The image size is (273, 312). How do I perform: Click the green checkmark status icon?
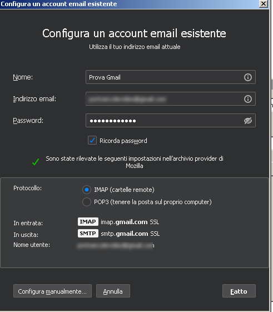(36, 162)
